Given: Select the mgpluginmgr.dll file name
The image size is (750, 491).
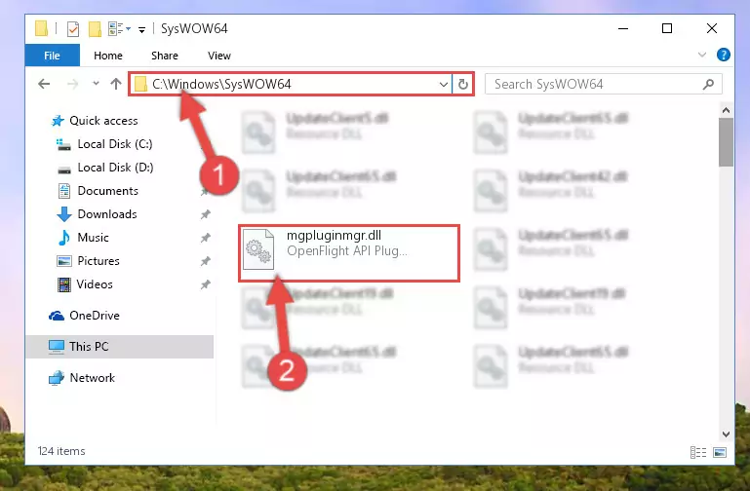Looking at the screenshot, I should click(x=334, y=236).
